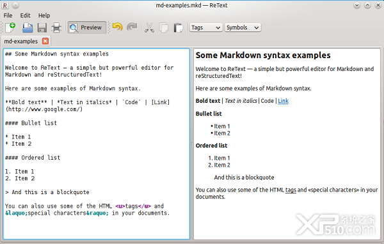Click the 'Ordered list' heading in preview
Viewport: 384px width, 244px height.
point(212,146)
